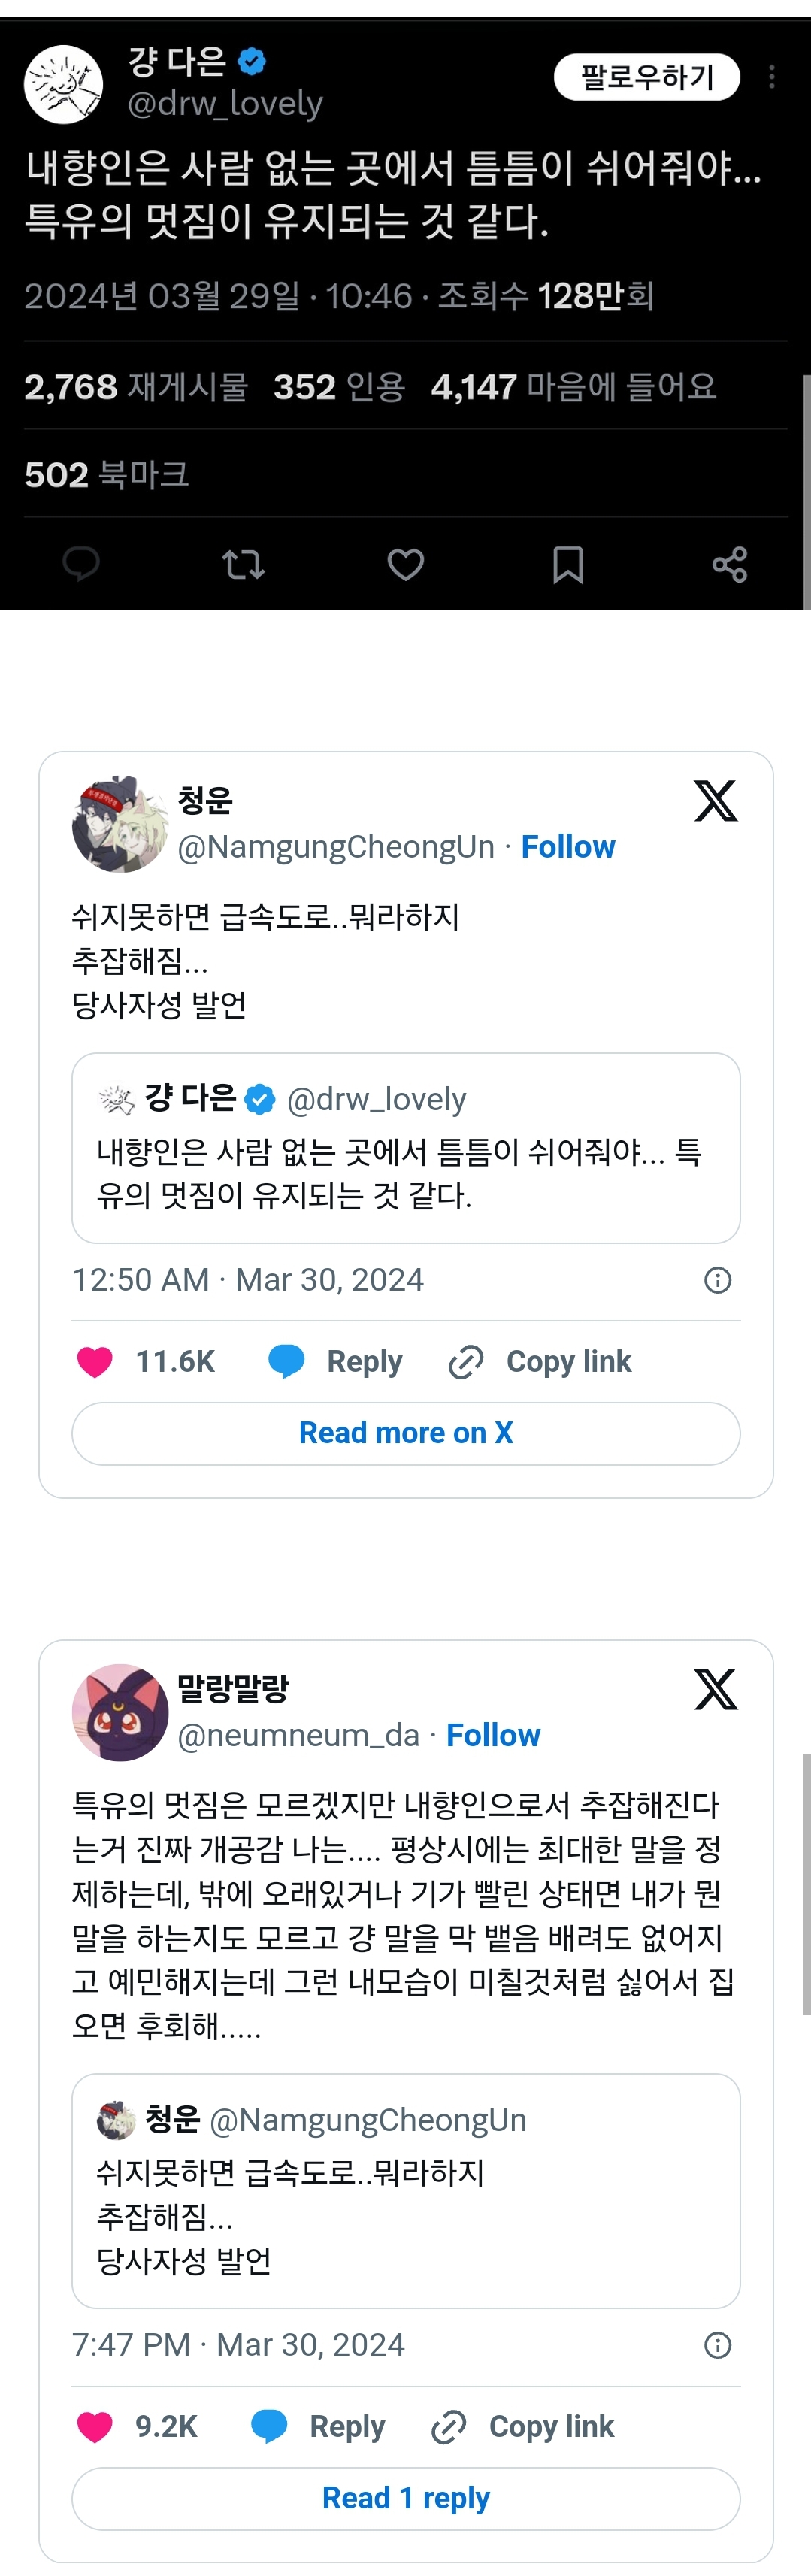Viewport: 811px width, 2576px height.
Task: Follow @neumneum_da
Action: click(493, 1735)
